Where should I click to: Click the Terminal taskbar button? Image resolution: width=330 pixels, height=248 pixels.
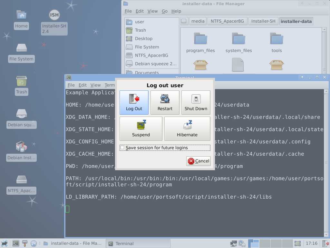138,243
